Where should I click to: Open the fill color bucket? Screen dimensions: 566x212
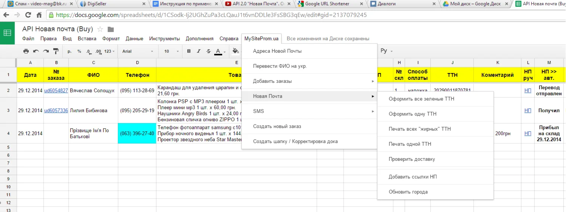235,51
